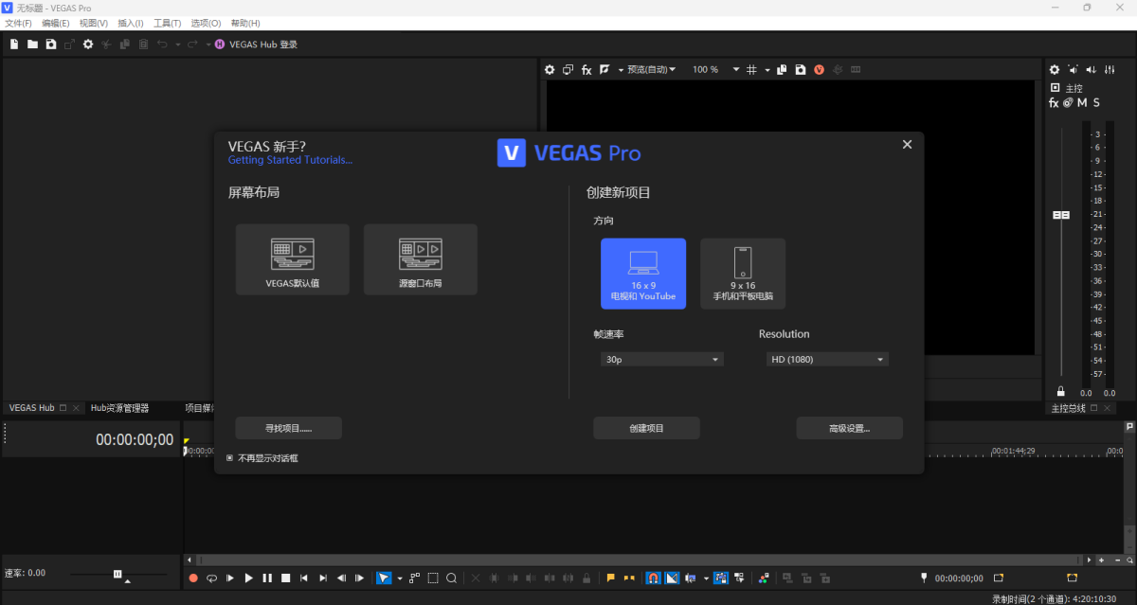Click Stop in the transport bar
The image size is (1137, 605).
pos(285,578)
